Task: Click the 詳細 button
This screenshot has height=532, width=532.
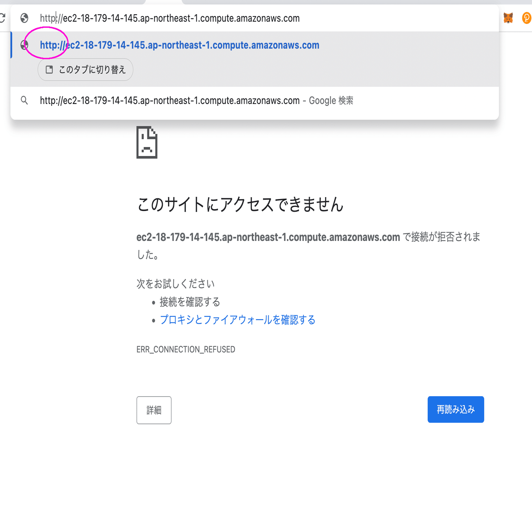Action: click(154, 410)
